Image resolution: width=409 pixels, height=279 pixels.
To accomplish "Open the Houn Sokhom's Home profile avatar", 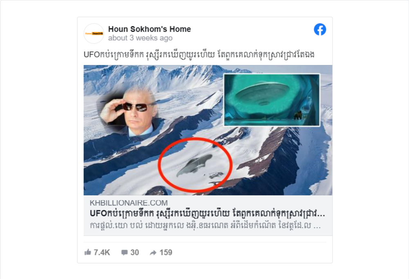I will [94, 34].
